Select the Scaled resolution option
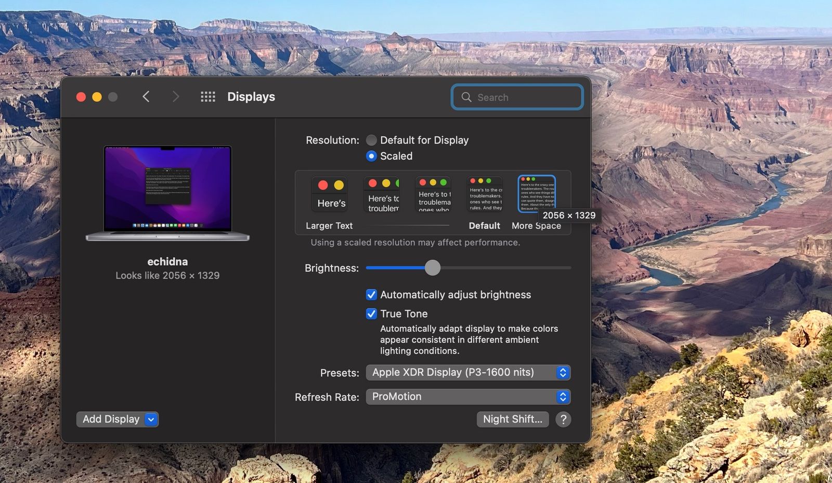 click(x=371, y=156)
